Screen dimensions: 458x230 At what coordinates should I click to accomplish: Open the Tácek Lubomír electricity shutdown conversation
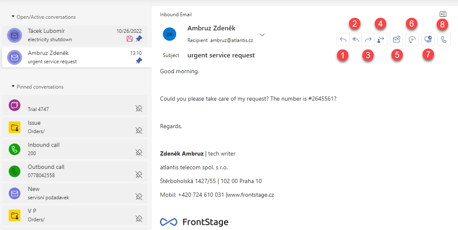(75, 35)
